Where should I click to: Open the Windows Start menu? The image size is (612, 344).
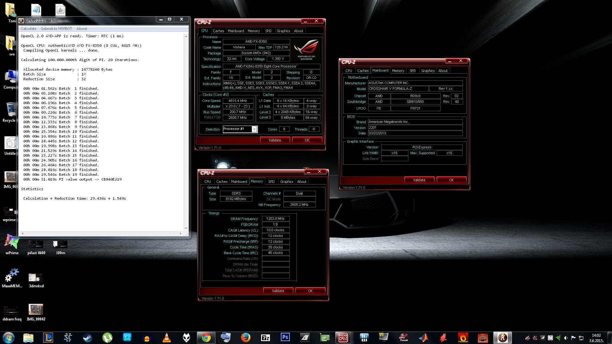coord(9,337)
